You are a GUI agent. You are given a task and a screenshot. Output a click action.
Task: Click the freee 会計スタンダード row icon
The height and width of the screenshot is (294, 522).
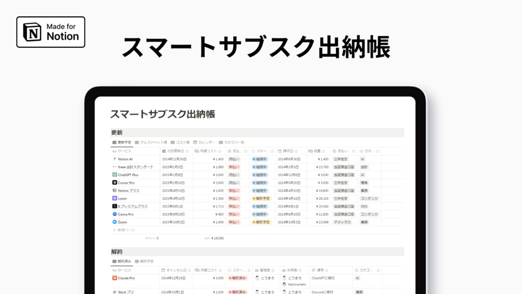[114, 167]
